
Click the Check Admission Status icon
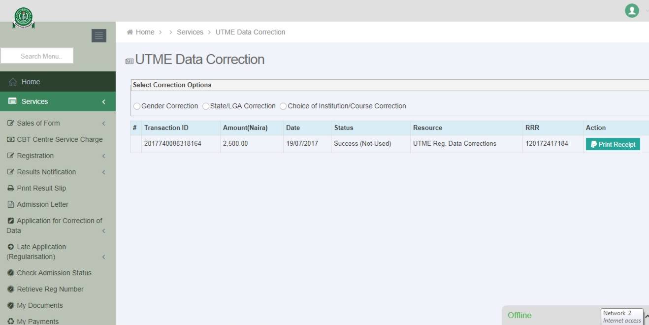click(11, 273)
